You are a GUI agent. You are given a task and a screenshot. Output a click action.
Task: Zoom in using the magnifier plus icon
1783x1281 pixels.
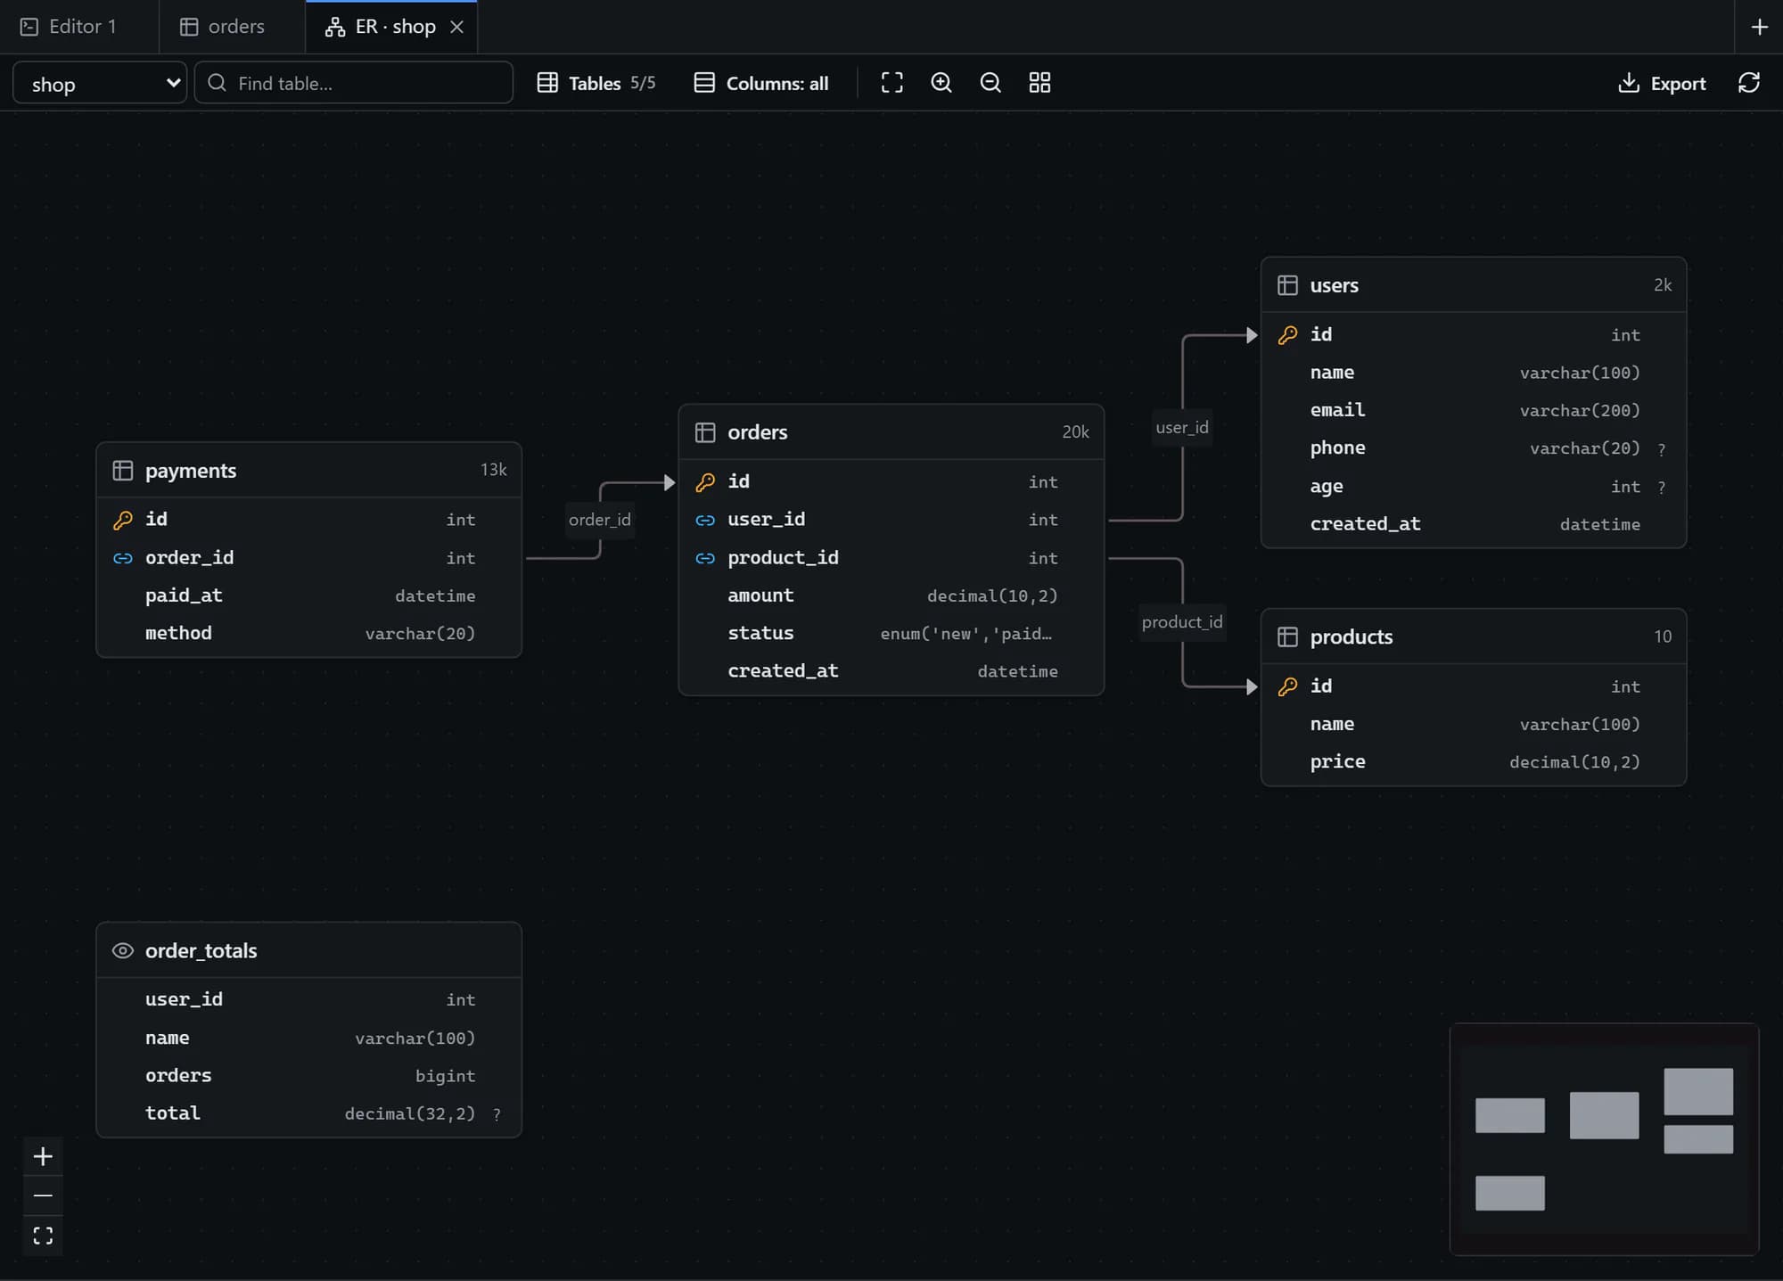coord(941,83)
